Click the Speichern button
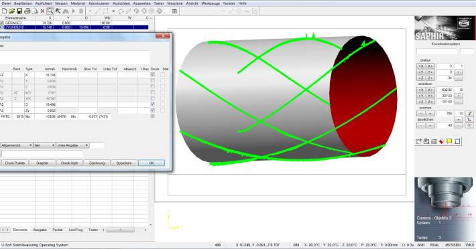This screenshot has height=249, width=476. [124, 163]
